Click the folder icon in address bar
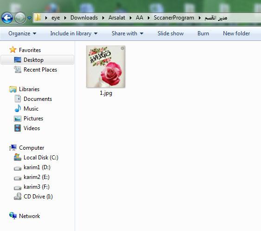Screen dimensions: 261x231 [x=38, y=17]
